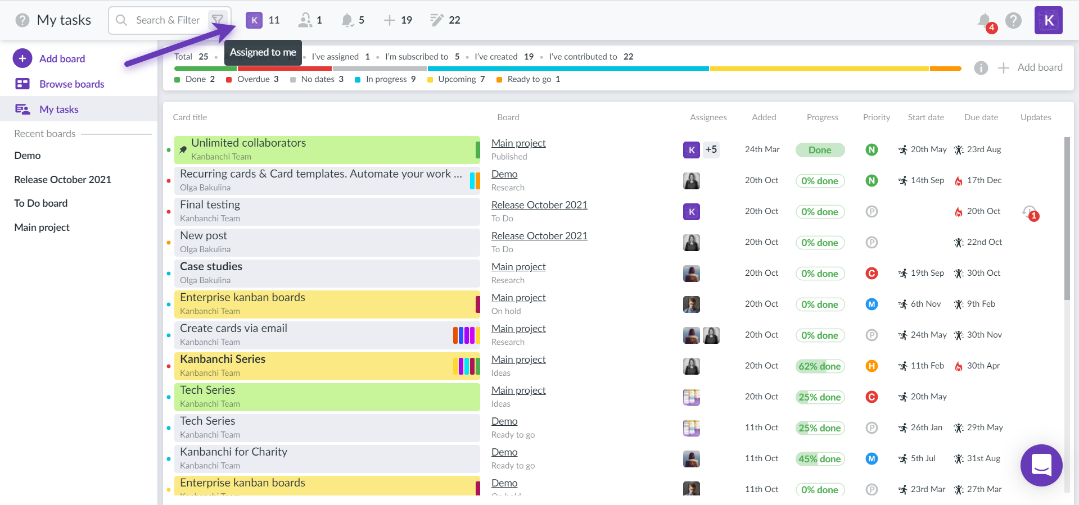Click the 26th Jan start date
Image resolution: width=1079 pixels, height=505 pixels.
[x=927, y=427]
